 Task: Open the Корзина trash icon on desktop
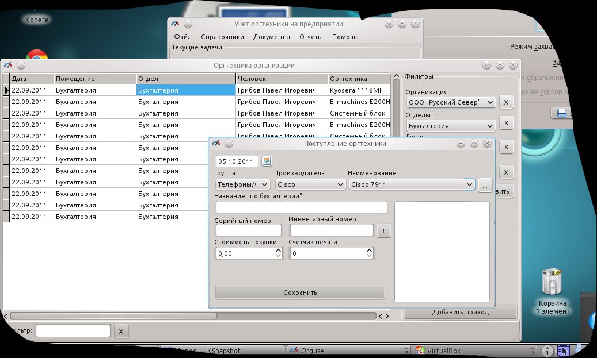coord(552,283)
